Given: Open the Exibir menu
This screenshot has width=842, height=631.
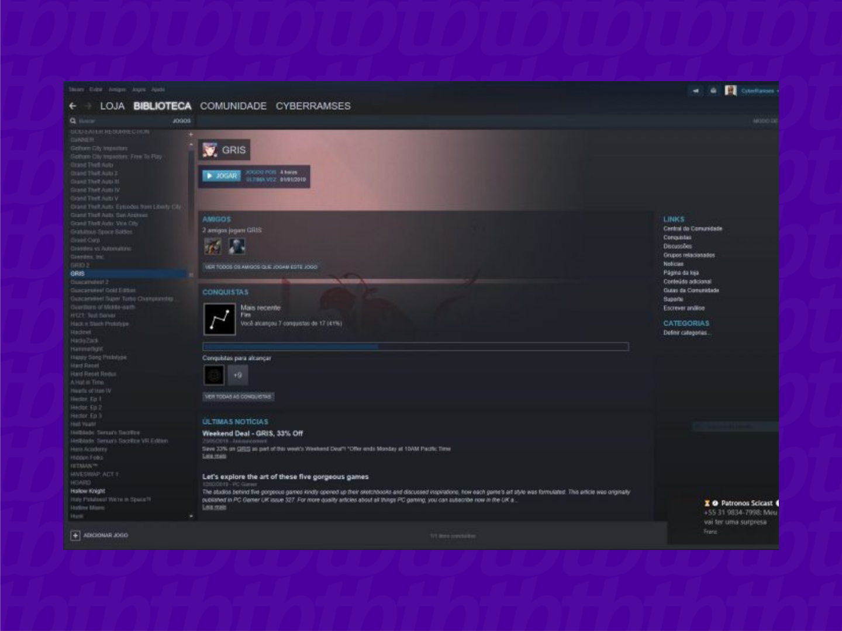Looking at the screenshot, I should tap(96, 89).
